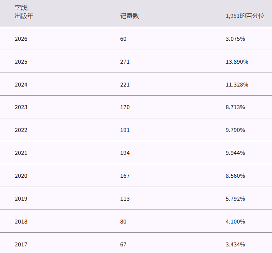Click the 2020 year cell
This screenshot has height=253, width=272.
pyautogui.click(x=21, y=176)
